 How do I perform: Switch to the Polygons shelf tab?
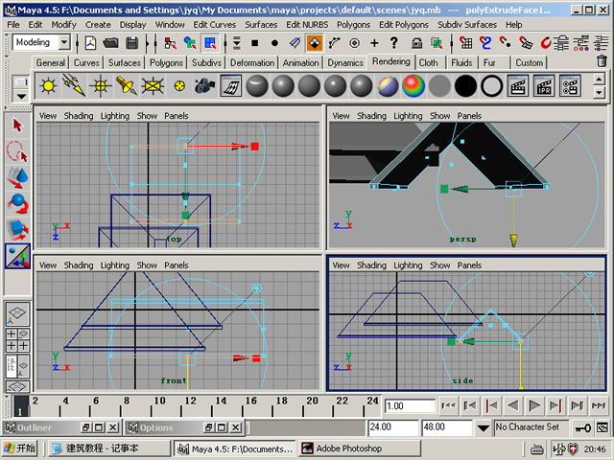click(166, 63)
